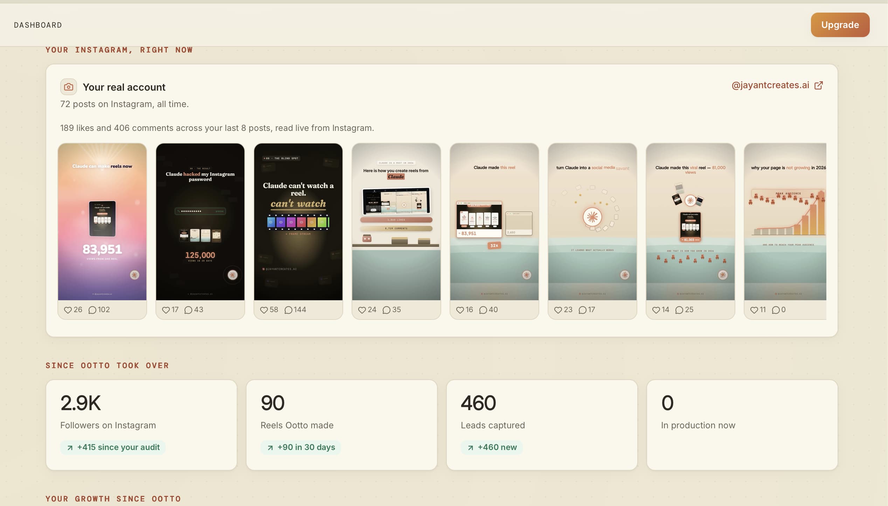Open the 'viral reel — 81,000 views' thumbnail
This screenshot has width=888, height=506.
tap(691, 222)
